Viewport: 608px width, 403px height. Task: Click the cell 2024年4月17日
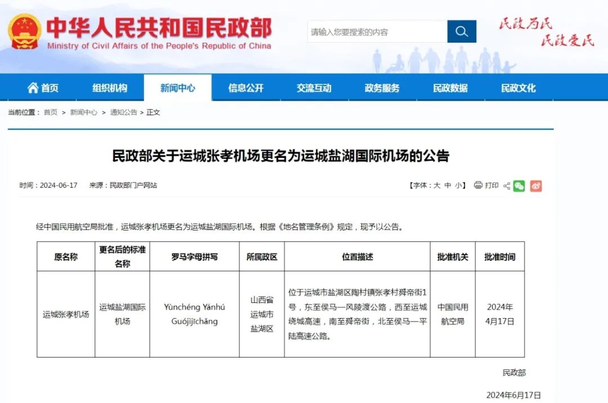pyautogui.click(x=500, y=314)
